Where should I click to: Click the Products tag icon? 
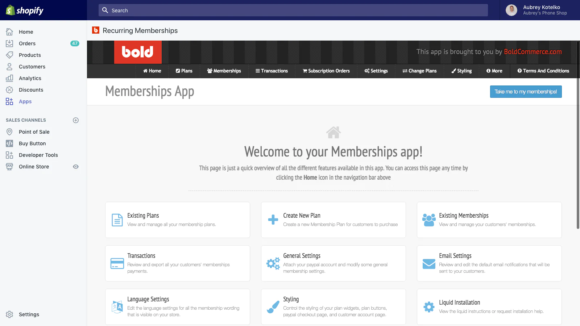[x=9, y=55]
